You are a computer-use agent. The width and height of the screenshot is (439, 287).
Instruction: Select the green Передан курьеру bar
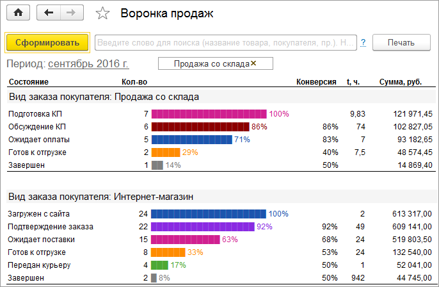click(159, 265)
